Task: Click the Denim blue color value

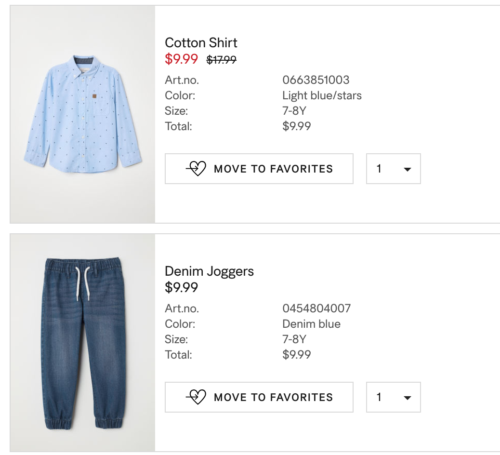Action: 311,324
